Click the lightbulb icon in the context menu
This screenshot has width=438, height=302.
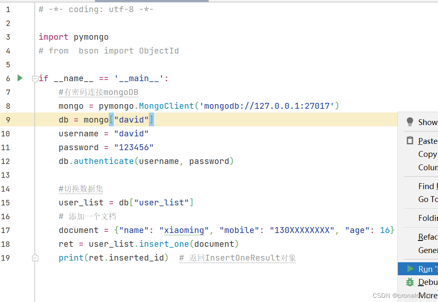(x=410, y=122)
